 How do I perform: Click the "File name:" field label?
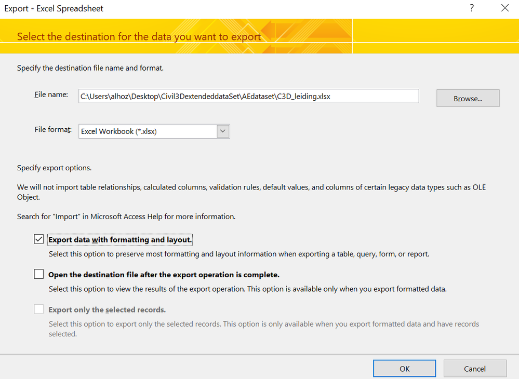point(51,94)
